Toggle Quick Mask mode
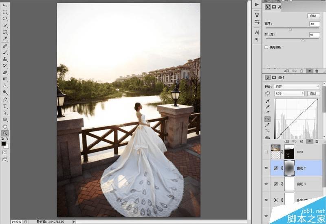The image size is (326, 224). pos(4,152)
